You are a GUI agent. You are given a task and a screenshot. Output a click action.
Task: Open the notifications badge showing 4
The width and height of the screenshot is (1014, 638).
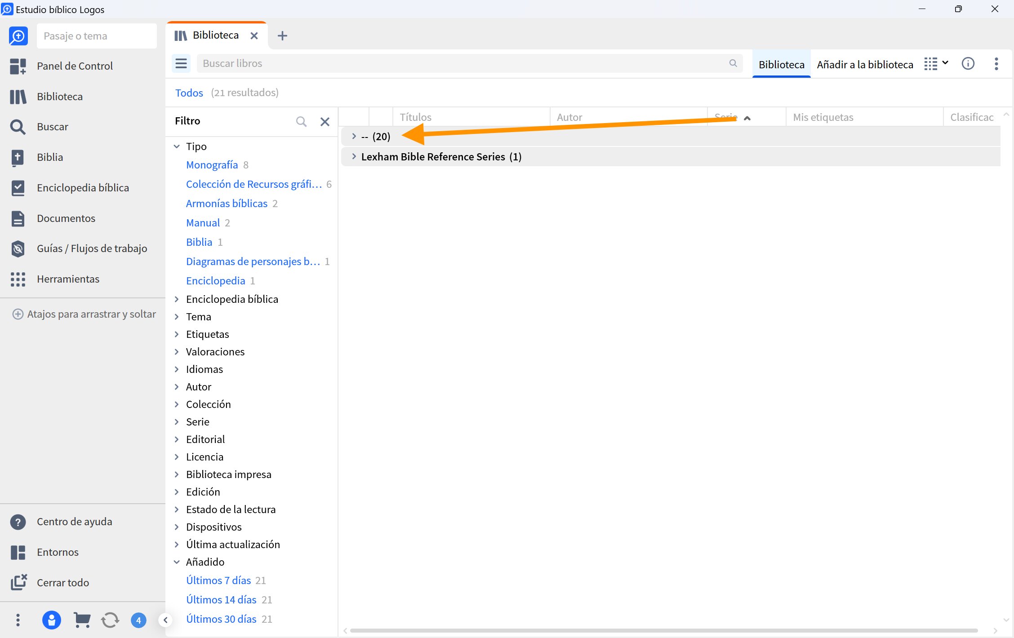pyautogui.click(x=138, y=620)
